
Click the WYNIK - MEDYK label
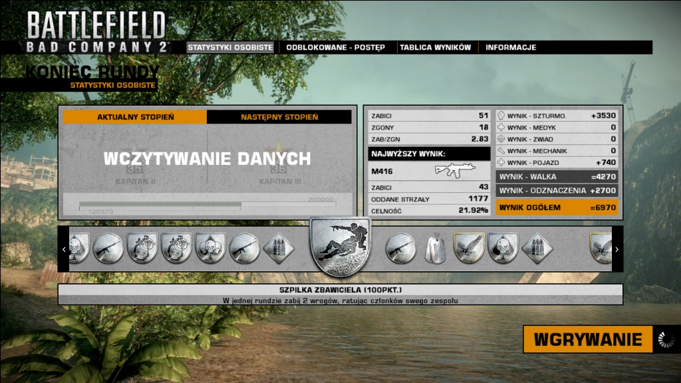(x=531, y=128)
